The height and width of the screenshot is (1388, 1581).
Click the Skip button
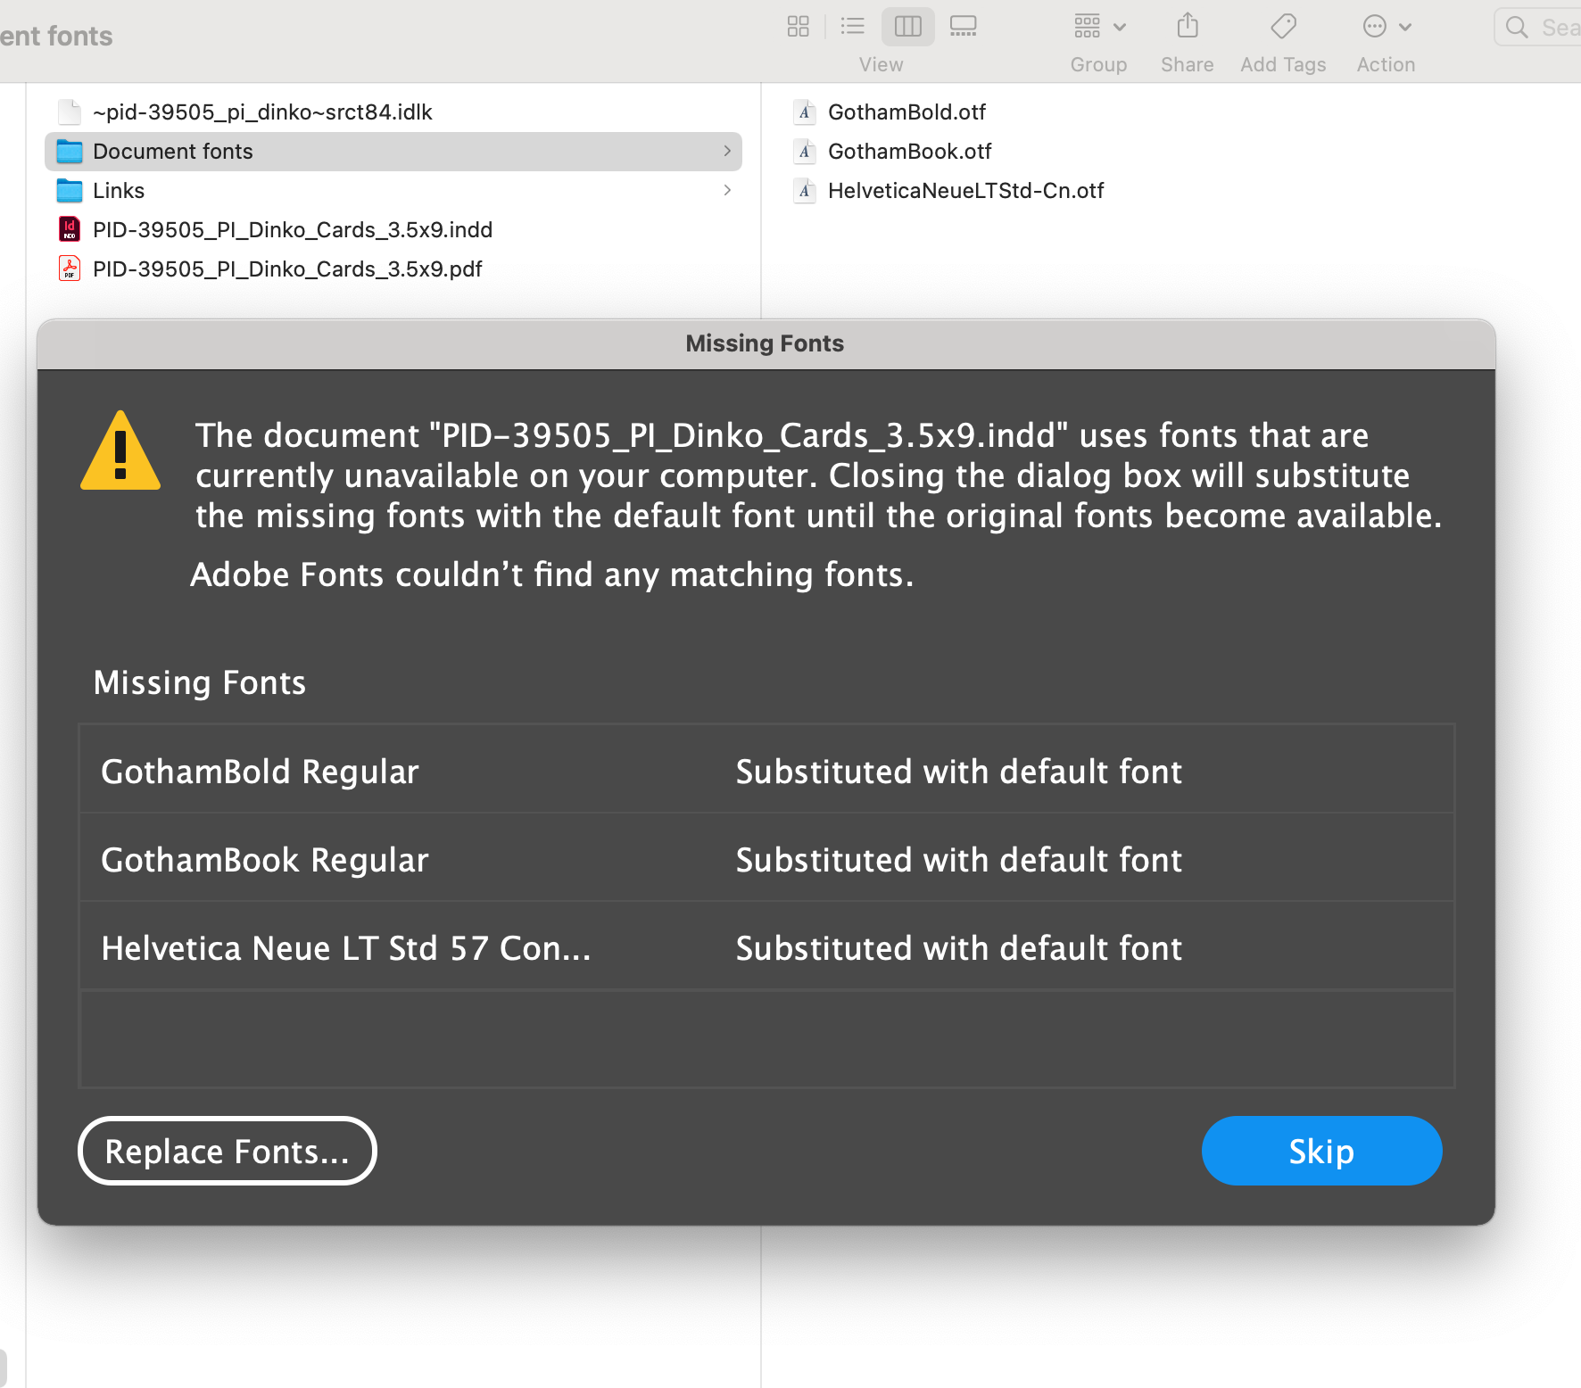pyautogui.click(x=1321, y=1151)
